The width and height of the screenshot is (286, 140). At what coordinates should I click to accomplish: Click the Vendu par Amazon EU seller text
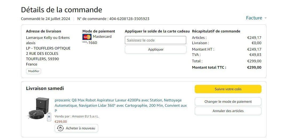[77, 116]
